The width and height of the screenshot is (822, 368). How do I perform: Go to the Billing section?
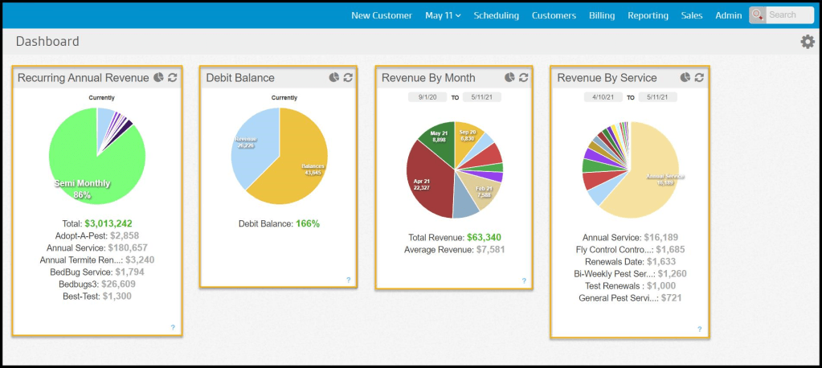tap(602, 15)
